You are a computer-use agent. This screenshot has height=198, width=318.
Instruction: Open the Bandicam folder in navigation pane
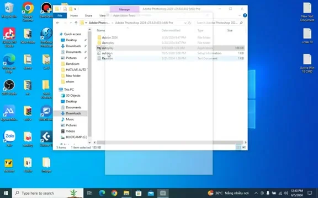coord(72,64)
